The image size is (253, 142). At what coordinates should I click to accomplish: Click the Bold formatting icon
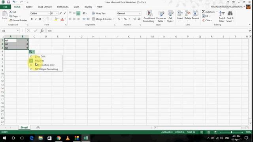point(32,19)
